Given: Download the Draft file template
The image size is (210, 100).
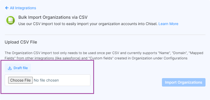Looking at the screenshot, I should pos(18,68).
